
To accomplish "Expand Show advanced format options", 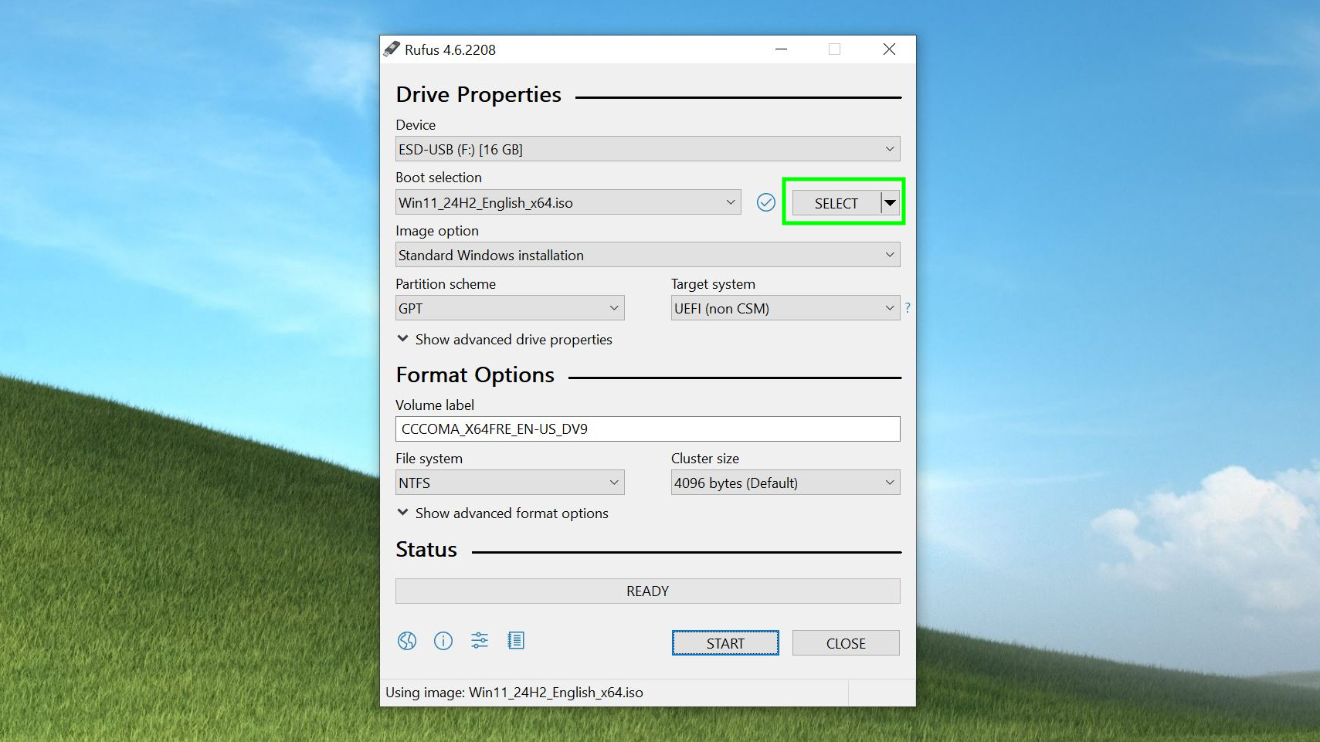I will point(503,513).
